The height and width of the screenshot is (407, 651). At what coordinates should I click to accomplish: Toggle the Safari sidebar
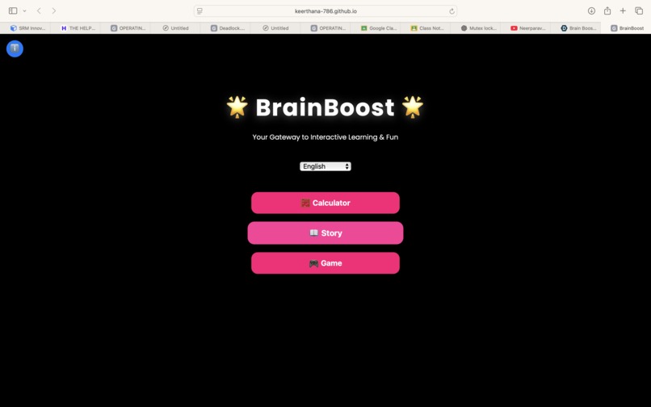[x=13, y=10]
